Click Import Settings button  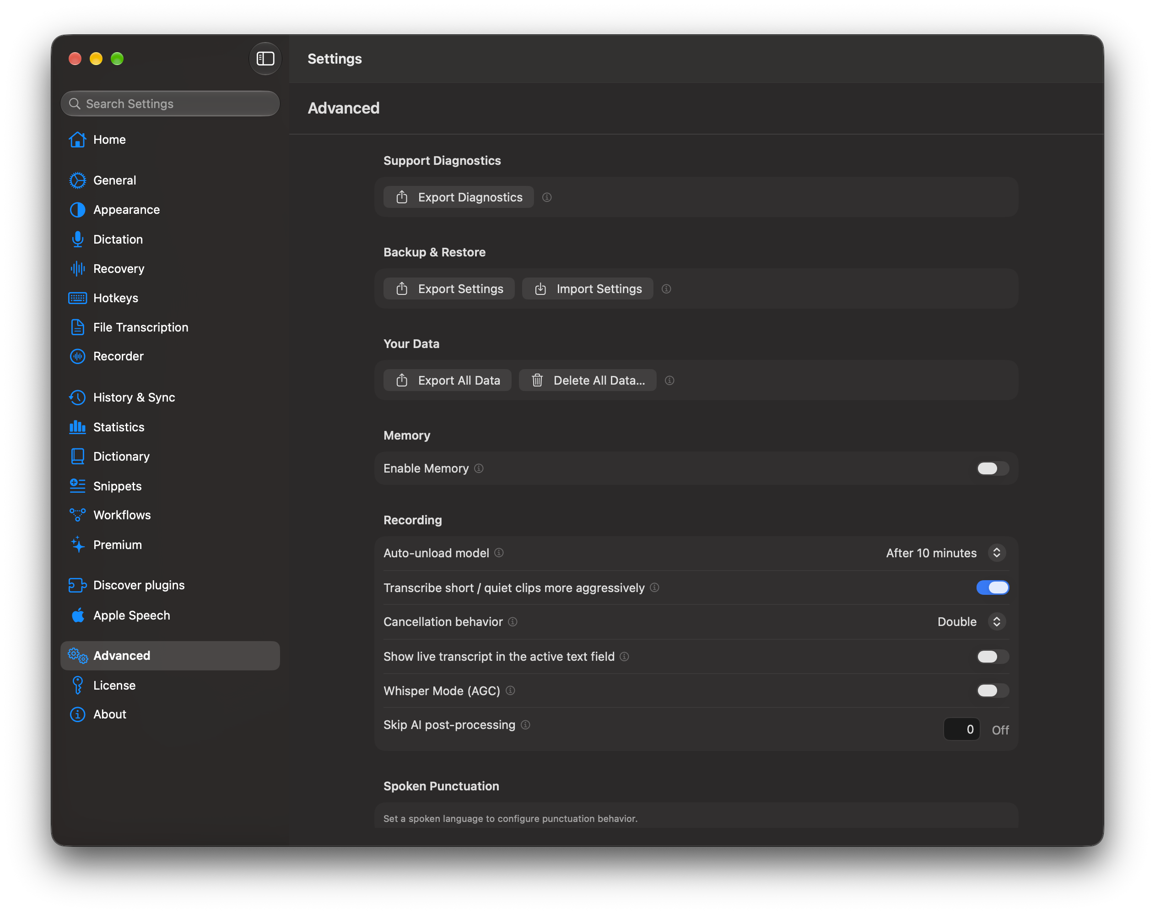coord(588,289)
